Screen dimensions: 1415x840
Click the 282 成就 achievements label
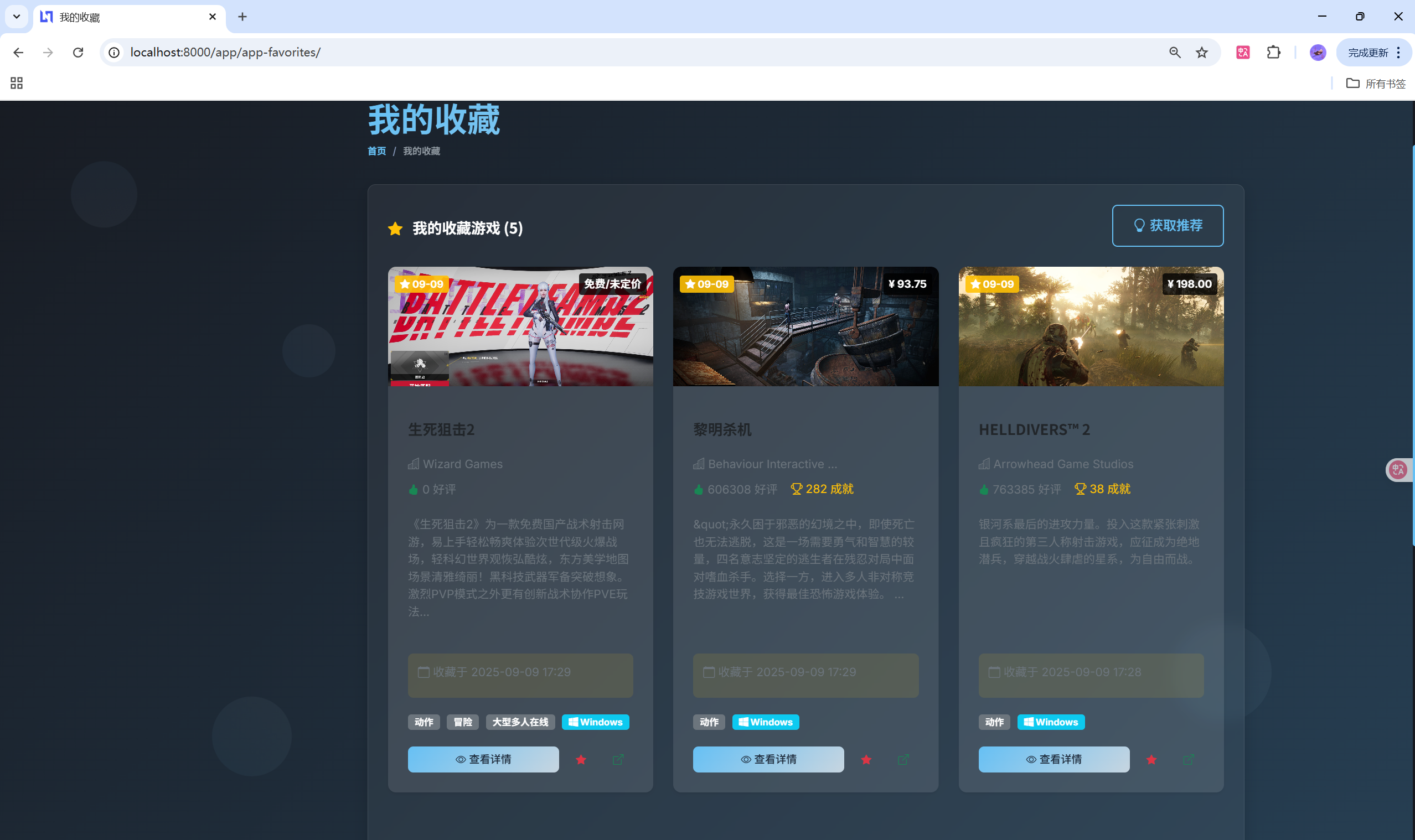click(x=822, y=489)
